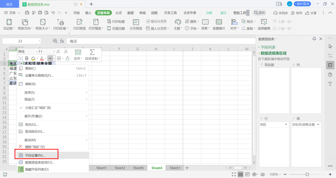Click the 协作 collaborate button
This screenshot has width=336, height=178.
pyautogui.click(x=297, y=13)
